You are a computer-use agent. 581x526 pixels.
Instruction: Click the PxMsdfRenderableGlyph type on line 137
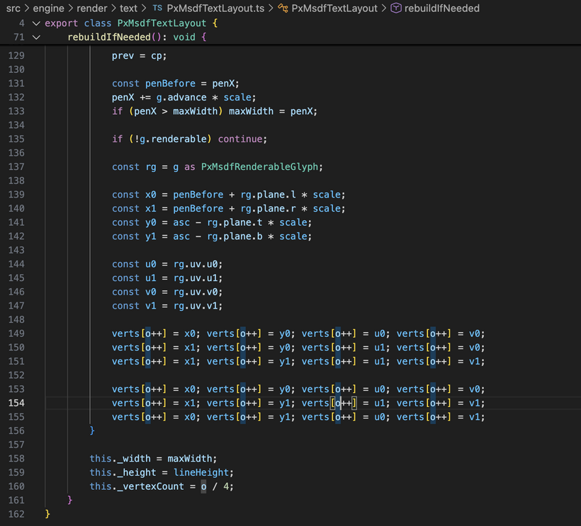tap(261, 166)
